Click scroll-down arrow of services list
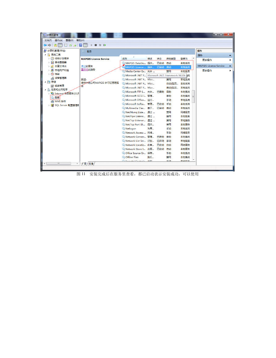 pyautogui.click(x=193, y=160)
